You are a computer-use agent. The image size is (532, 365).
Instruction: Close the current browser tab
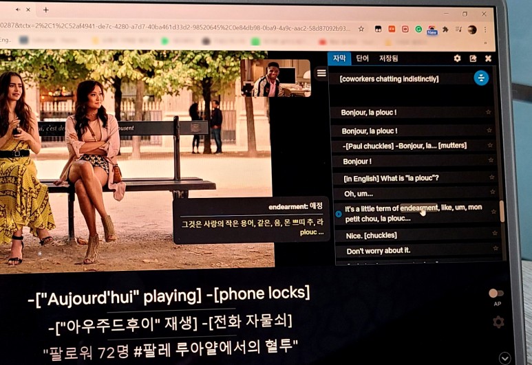point(28,10)
